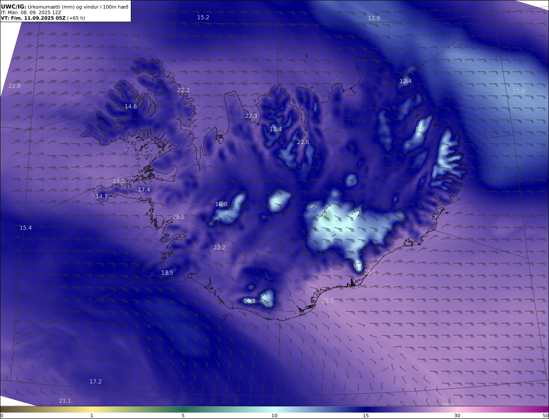Click the 25.5 value label
Viewport: 549px width, 419px height.
pos(328,301)
